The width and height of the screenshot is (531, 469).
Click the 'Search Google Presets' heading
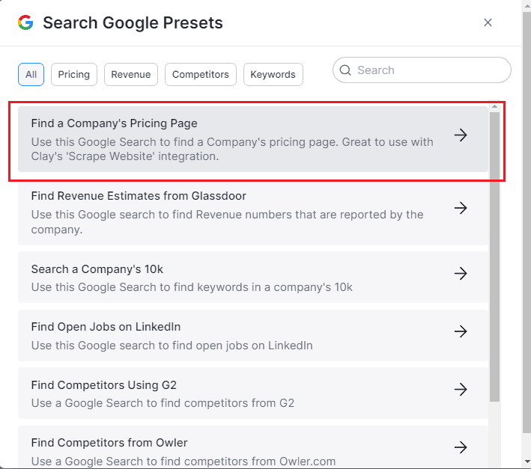[133, 23]
